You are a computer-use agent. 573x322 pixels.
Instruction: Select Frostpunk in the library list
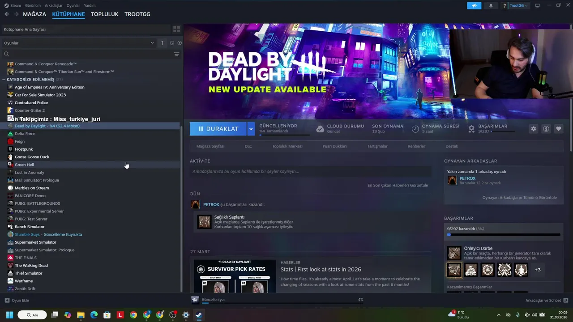point(90,149)
